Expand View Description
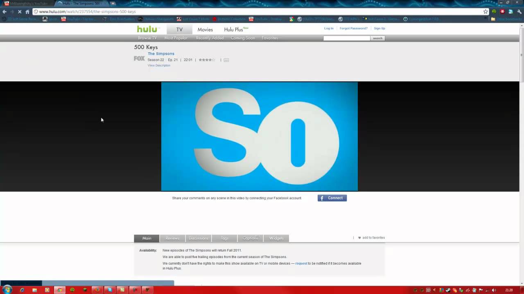Screen dimensions: 524x294 coord(159,65)
